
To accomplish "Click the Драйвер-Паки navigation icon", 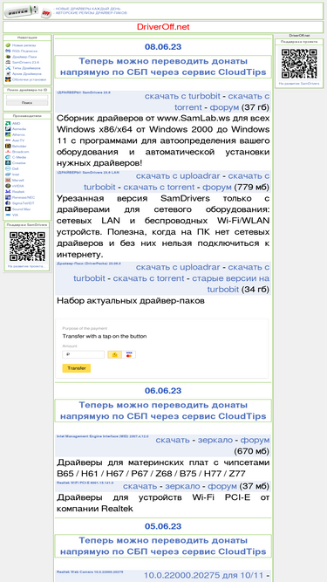I will [8, 57].
